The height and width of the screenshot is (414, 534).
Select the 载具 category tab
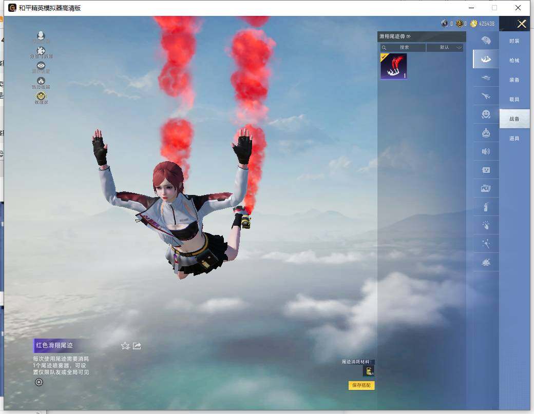click(x=514, y=100)
